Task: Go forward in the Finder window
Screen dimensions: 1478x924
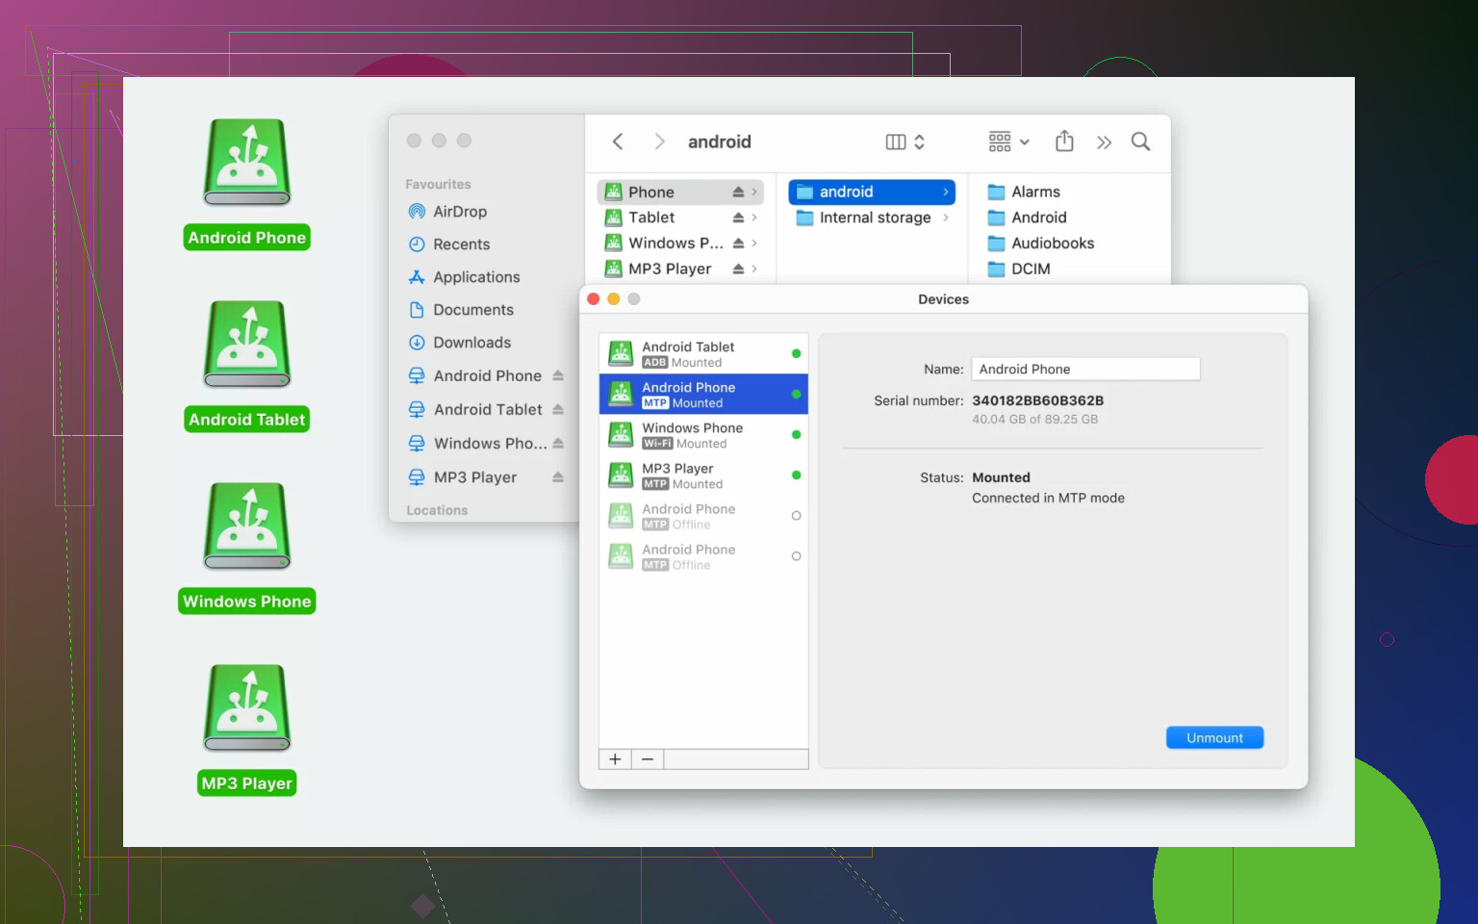Action: coord(659,141)
